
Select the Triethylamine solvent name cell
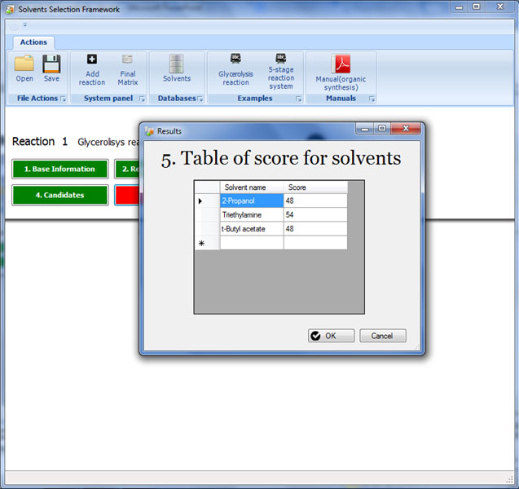coord(252,214)
